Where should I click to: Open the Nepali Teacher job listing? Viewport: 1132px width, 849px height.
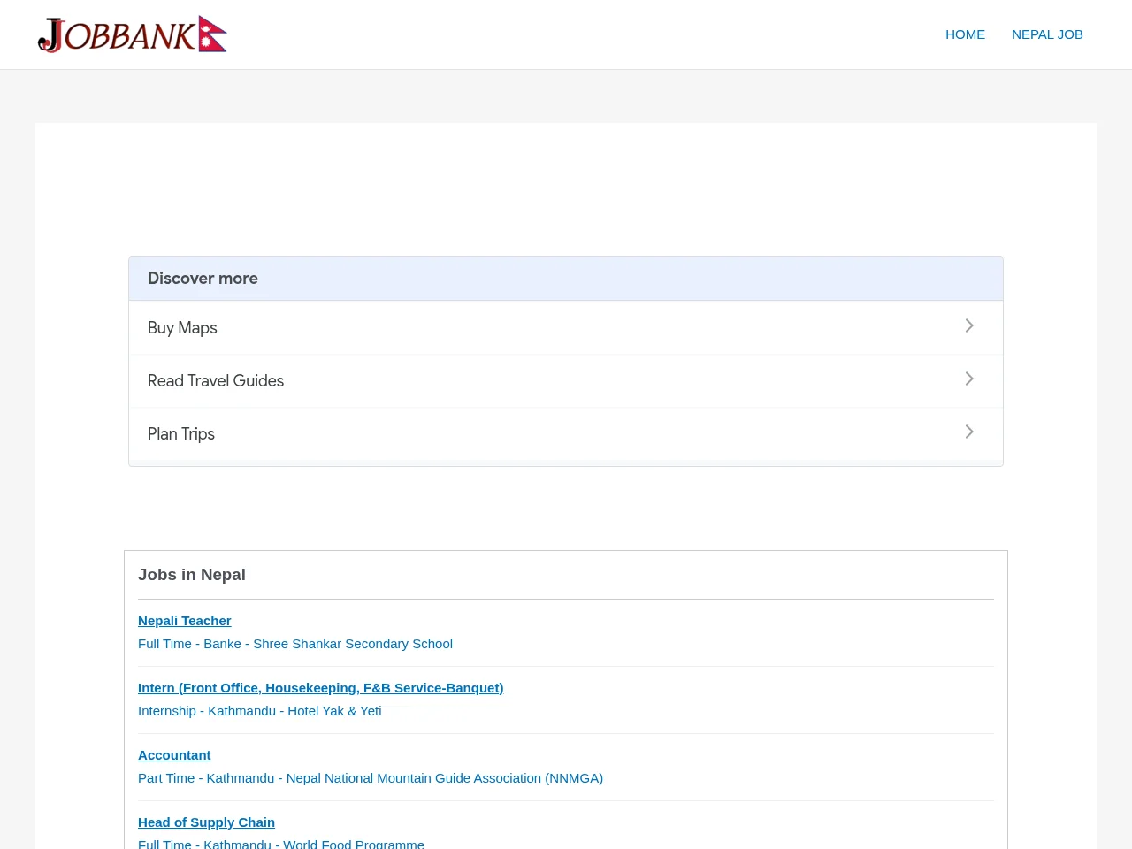[184, 621]
